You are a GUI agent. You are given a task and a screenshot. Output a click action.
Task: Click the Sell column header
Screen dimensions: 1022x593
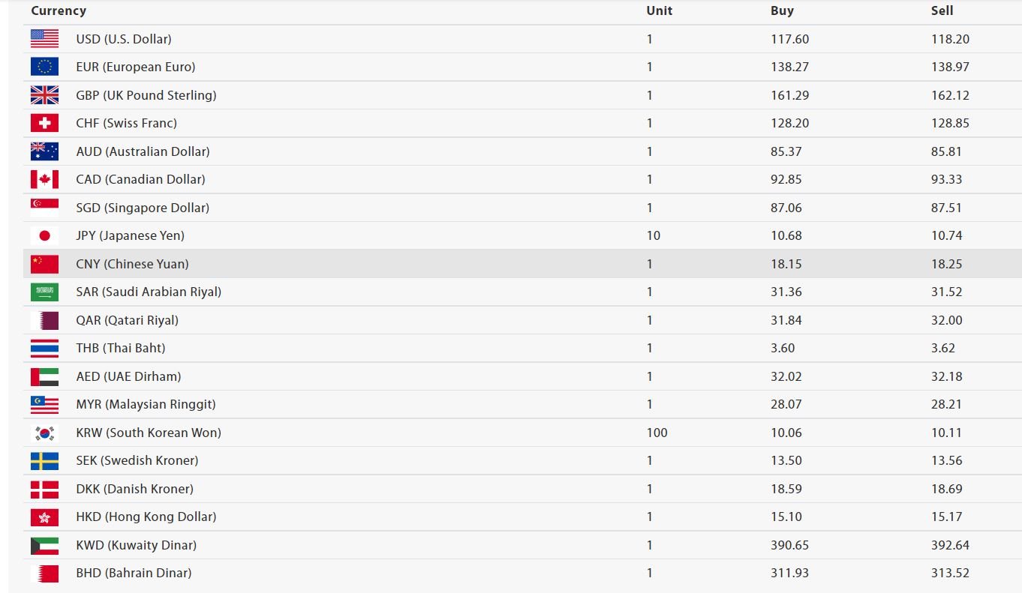pyautogui.click(x=942, y=10)
